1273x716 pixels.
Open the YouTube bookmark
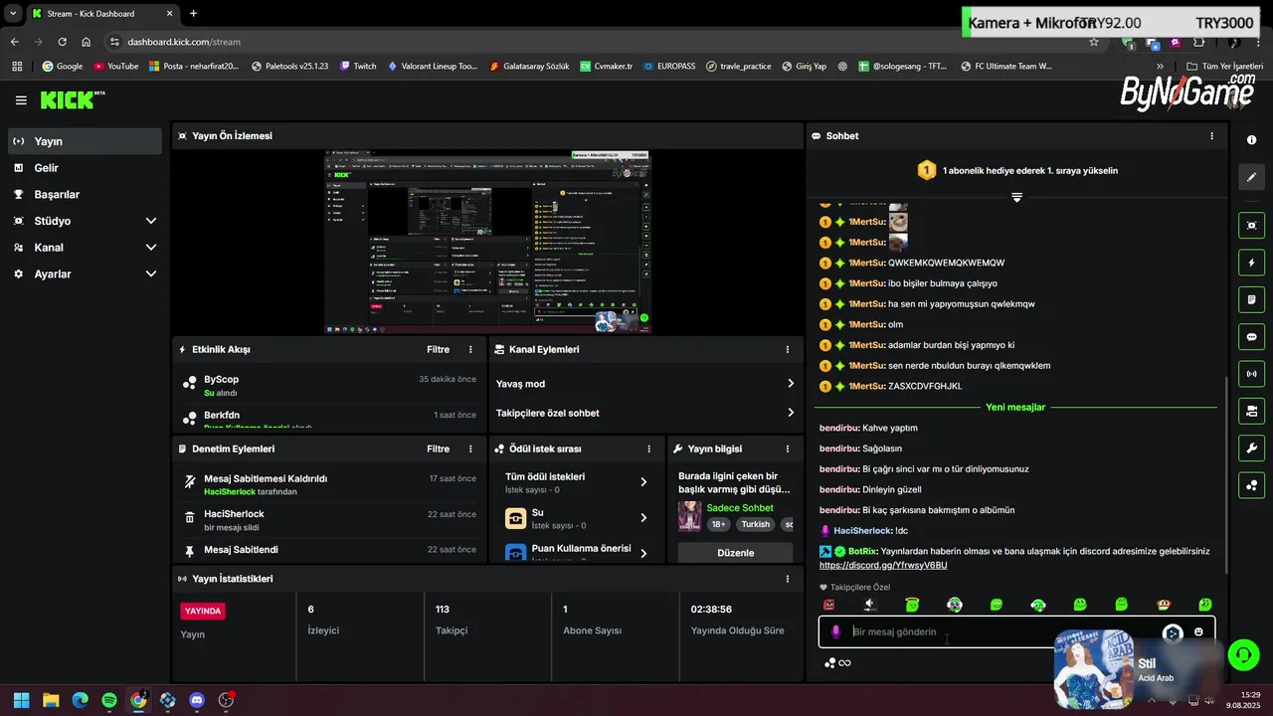click(x=115, y=67)
